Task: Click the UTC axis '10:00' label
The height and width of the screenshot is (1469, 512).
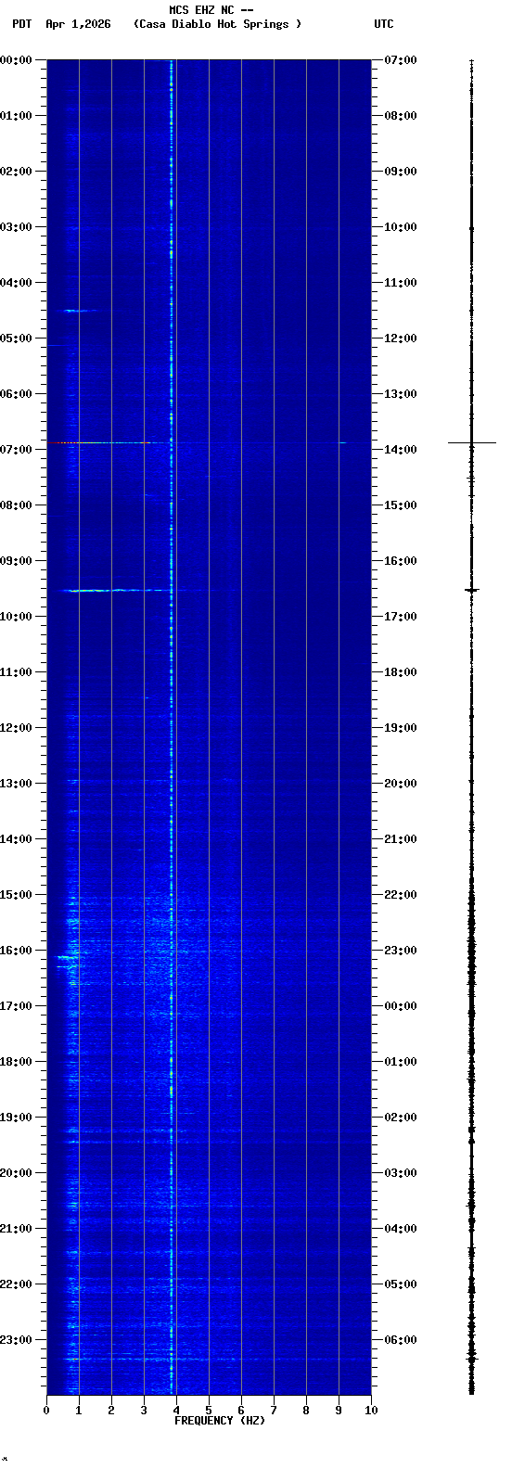Action: [401, 227]
